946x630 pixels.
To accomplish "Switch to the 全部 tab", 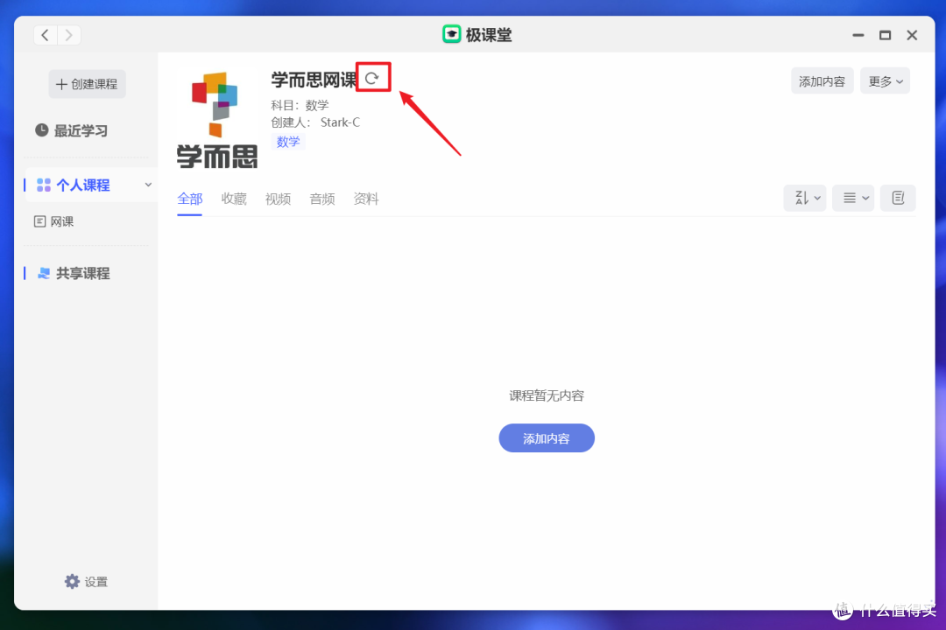I will 189,199.
